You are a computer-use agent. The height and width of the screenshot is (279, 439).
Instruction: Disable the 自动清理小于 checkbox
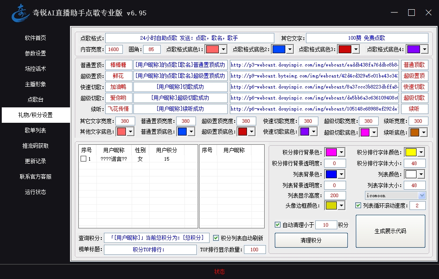pos(277,225)
